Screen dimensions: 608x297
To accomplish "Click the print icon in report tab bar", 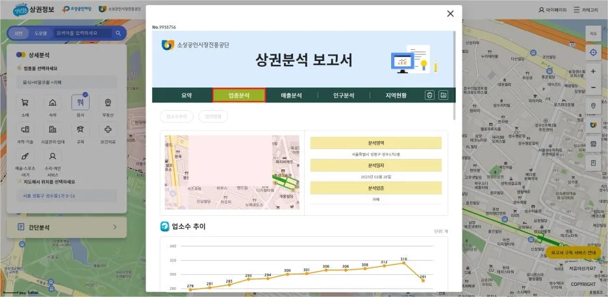I will pyautogui.click(x=429, y=95).
